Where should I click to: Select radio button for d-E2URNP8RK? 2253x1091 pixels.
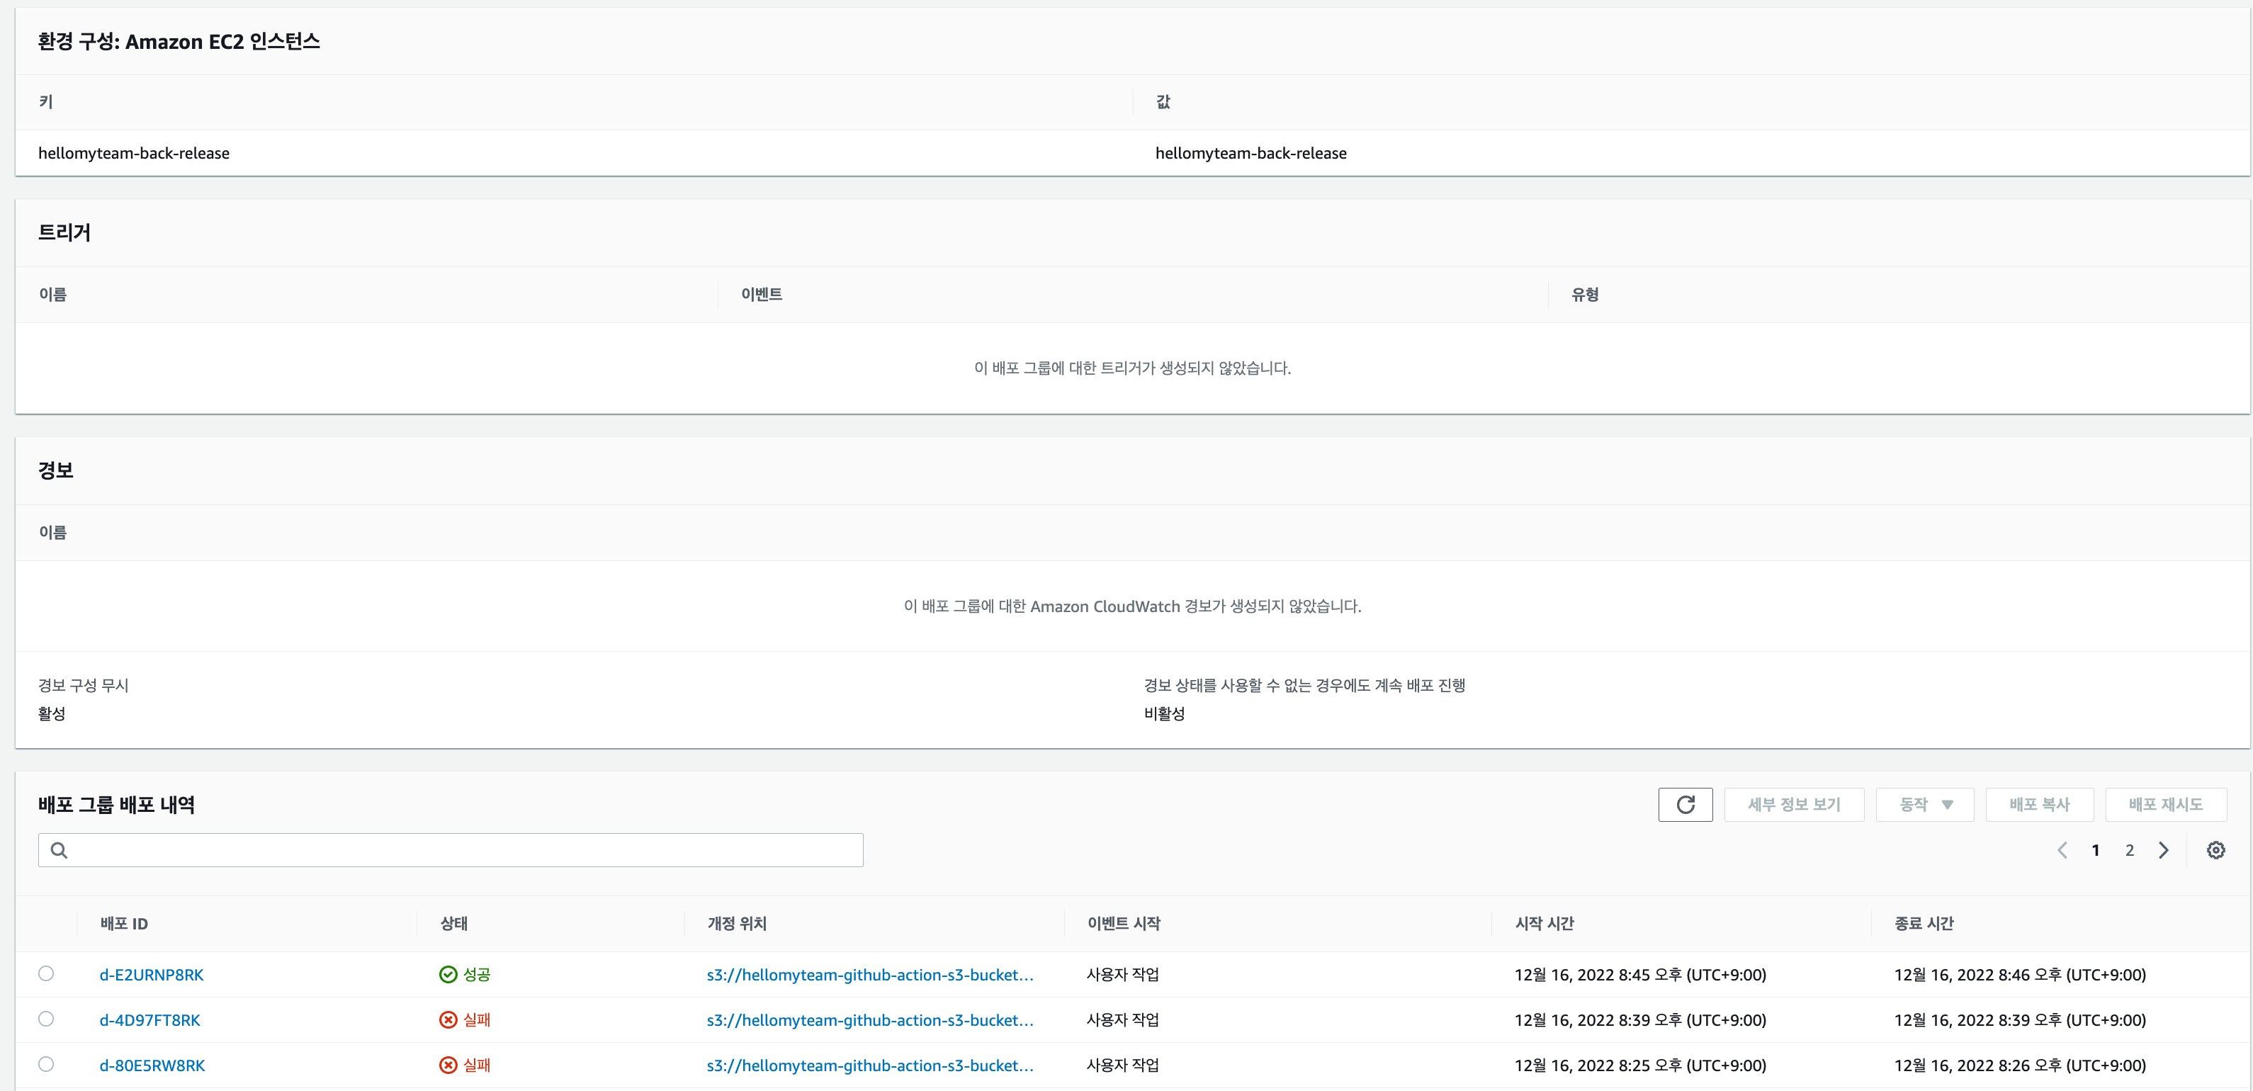[x=46, y=973]
